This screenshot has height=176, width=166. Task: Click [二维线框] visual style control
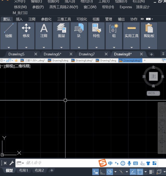tap(22, 66)
